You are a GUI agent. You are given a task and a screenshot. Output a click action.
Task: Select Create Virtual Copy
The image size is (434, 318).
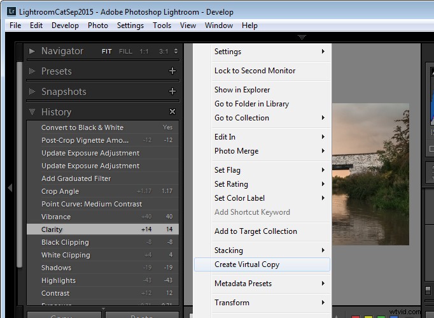click(262, 264)
